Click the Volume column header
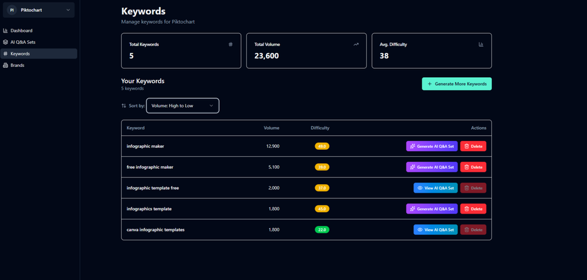Image resolution: width=587 pixels, height=280 pixels. pos(271,128)
